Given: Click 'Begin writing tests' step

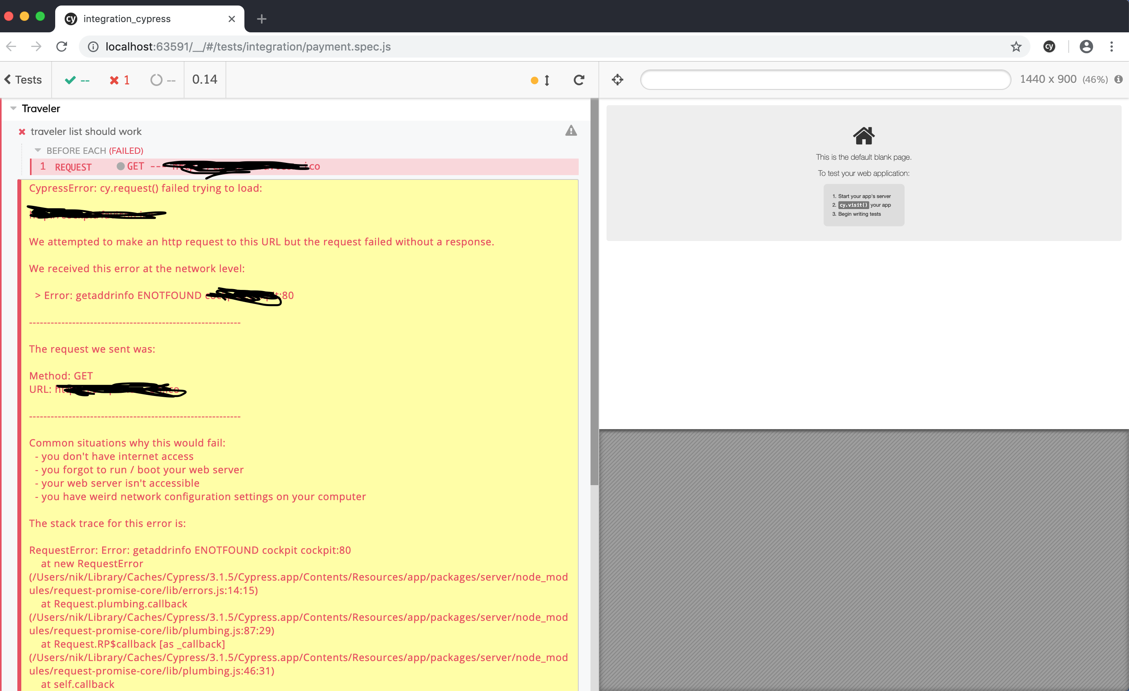Looking at the screenshot, I should point(859,214).
